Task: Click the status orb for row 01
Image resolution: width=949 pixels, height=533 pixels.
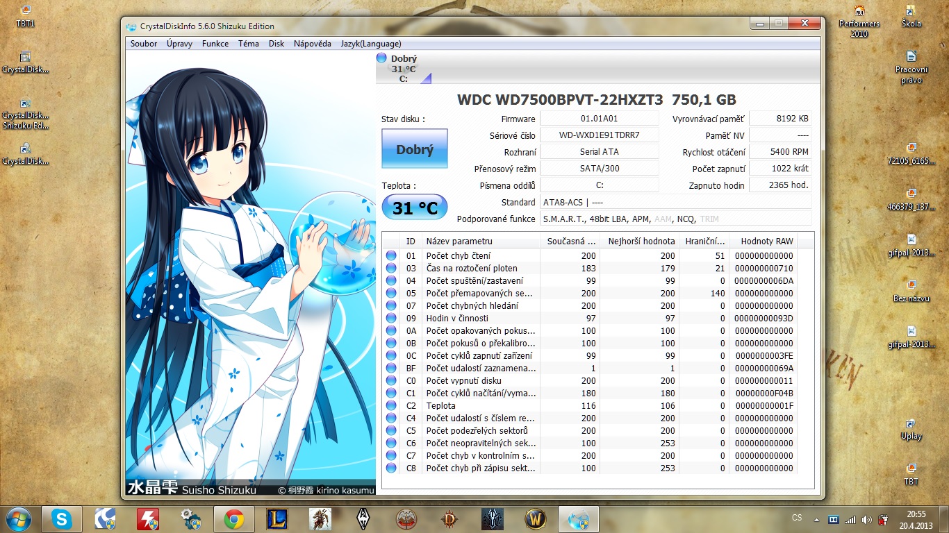Action: pos(391,256)
